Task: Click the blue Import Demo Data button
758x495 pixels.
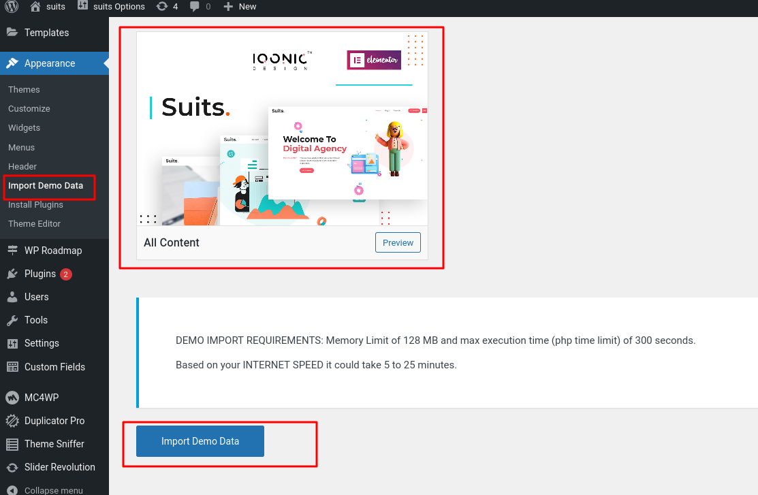Action: tap(200, 441)
